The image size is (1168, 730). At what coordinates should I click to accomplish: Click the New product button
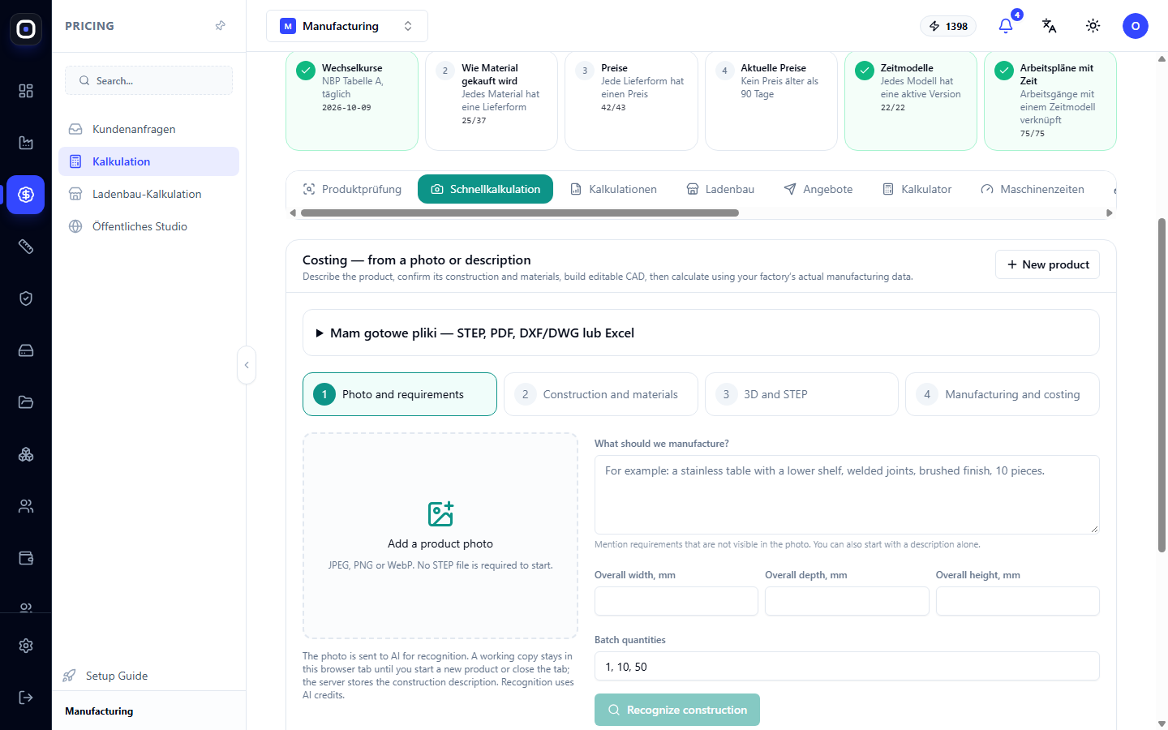(1047, 264)
